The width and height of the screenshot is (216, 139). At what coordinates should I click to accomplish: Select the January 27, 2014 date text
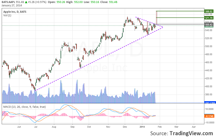pyautogui.click(x=12, y=5)
